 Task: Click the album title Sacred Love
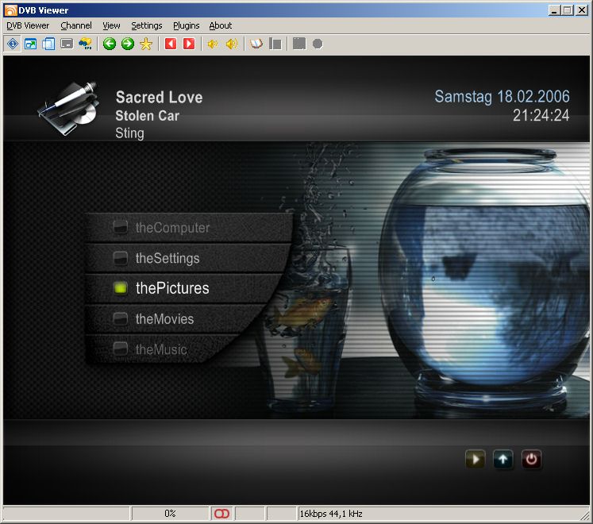tap(159, 97)
